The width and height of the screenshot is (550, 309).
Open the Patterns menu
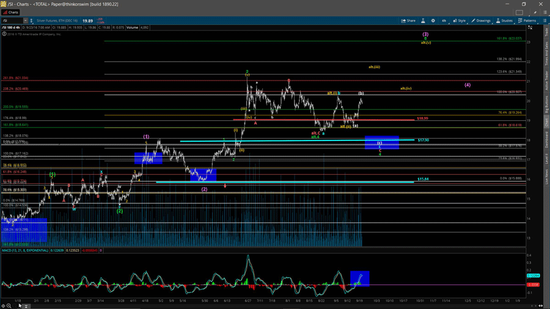[527, 21]
